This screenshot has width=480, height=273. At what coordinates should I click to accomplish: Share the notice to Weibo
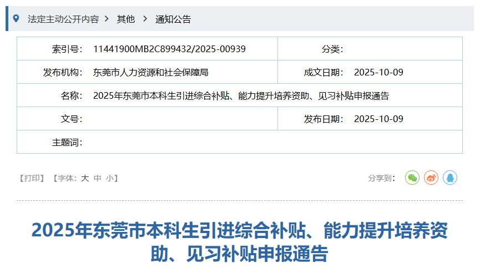[431, 178]
